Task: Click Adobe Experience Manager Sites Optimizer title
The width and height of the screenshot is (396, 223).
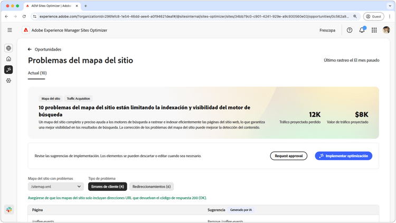Action: (x=69, y=30)
